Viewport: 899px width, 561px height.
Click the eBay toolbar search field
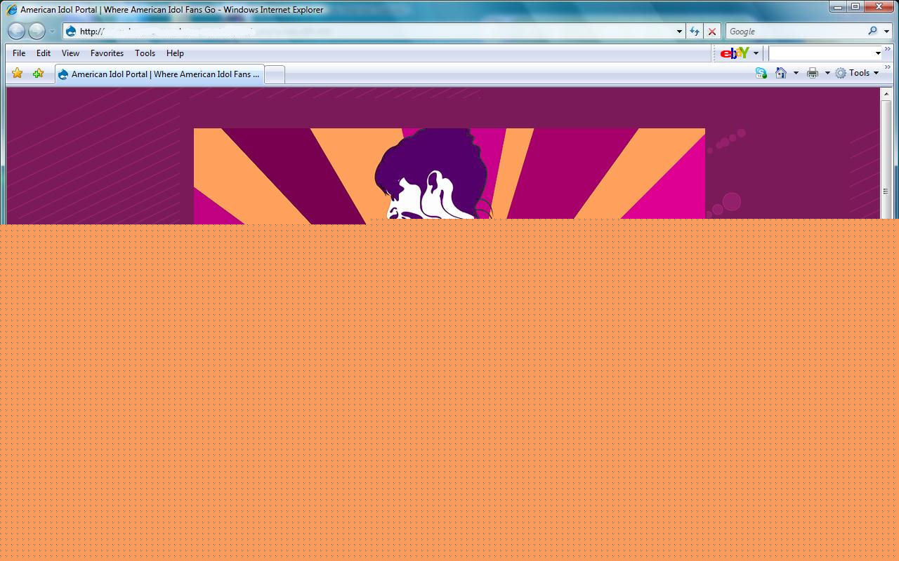tap(821, 53)
